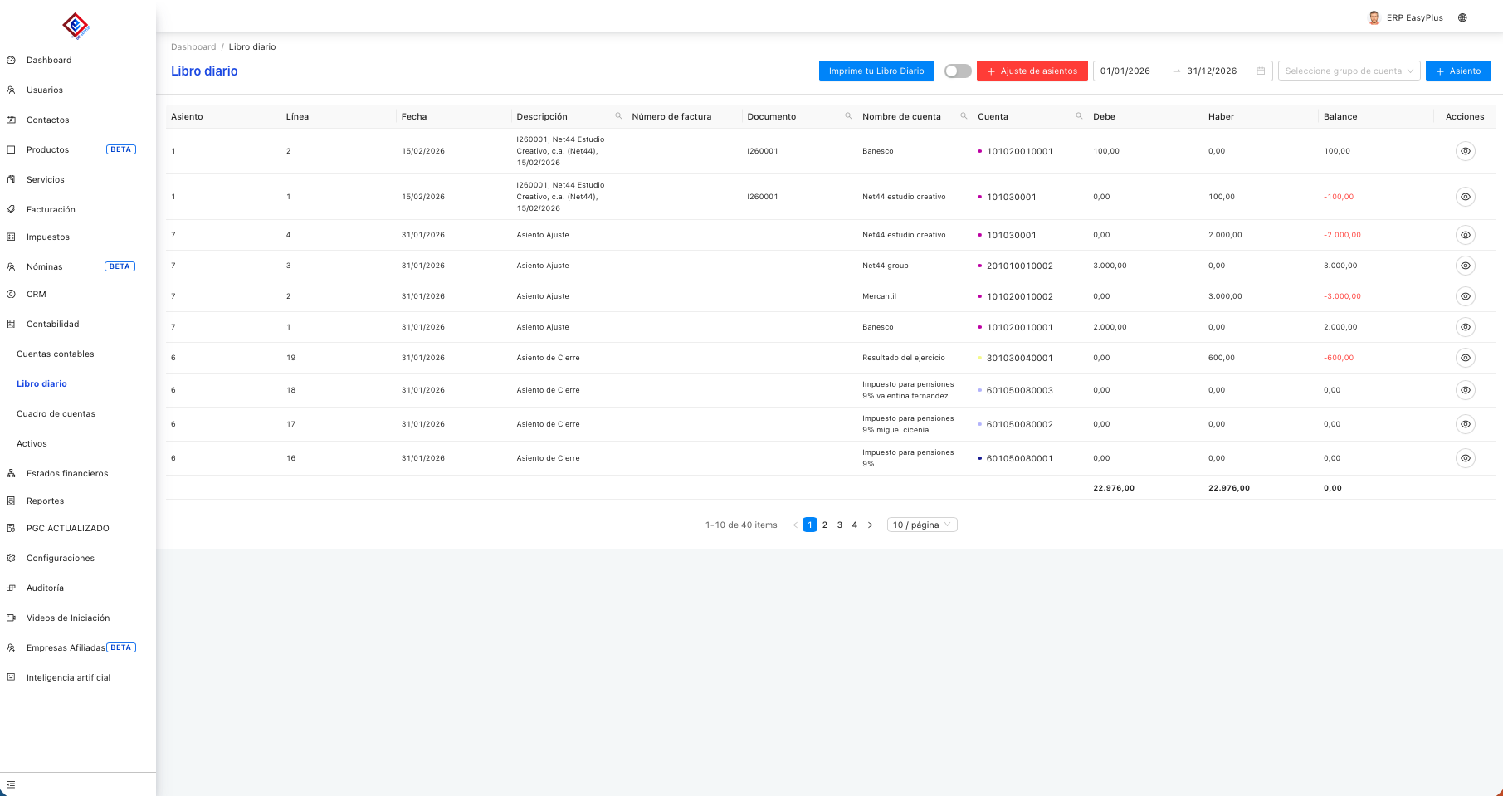1503x796 pixels.
Task: Click the Ajuste de asientos button
Action: 1032,71
